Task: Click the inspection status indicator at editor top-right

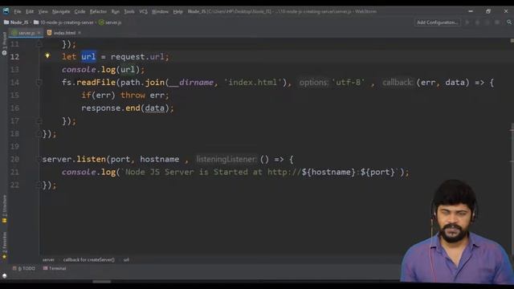Action: point(512,41)
